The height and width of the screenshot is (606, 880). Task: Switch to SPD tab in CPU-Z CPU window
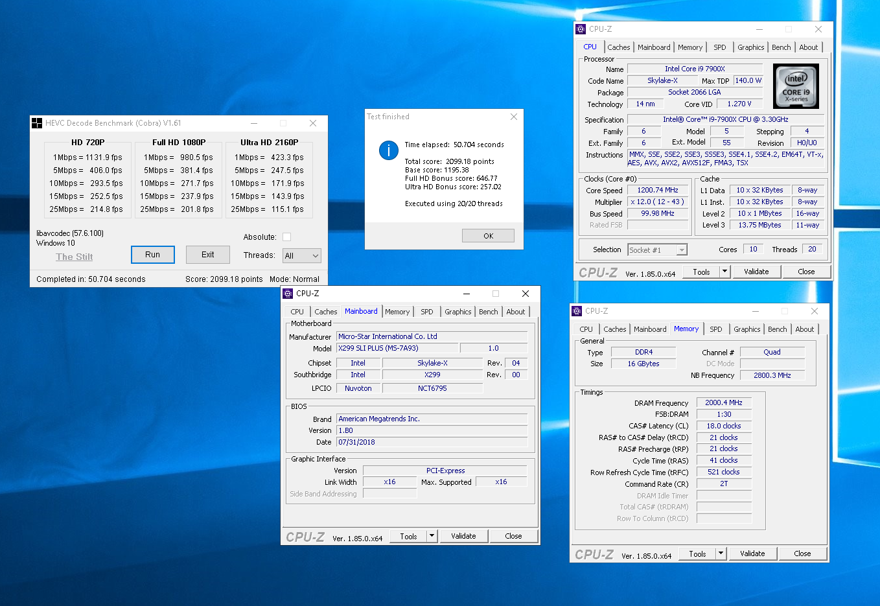point(720,47)
